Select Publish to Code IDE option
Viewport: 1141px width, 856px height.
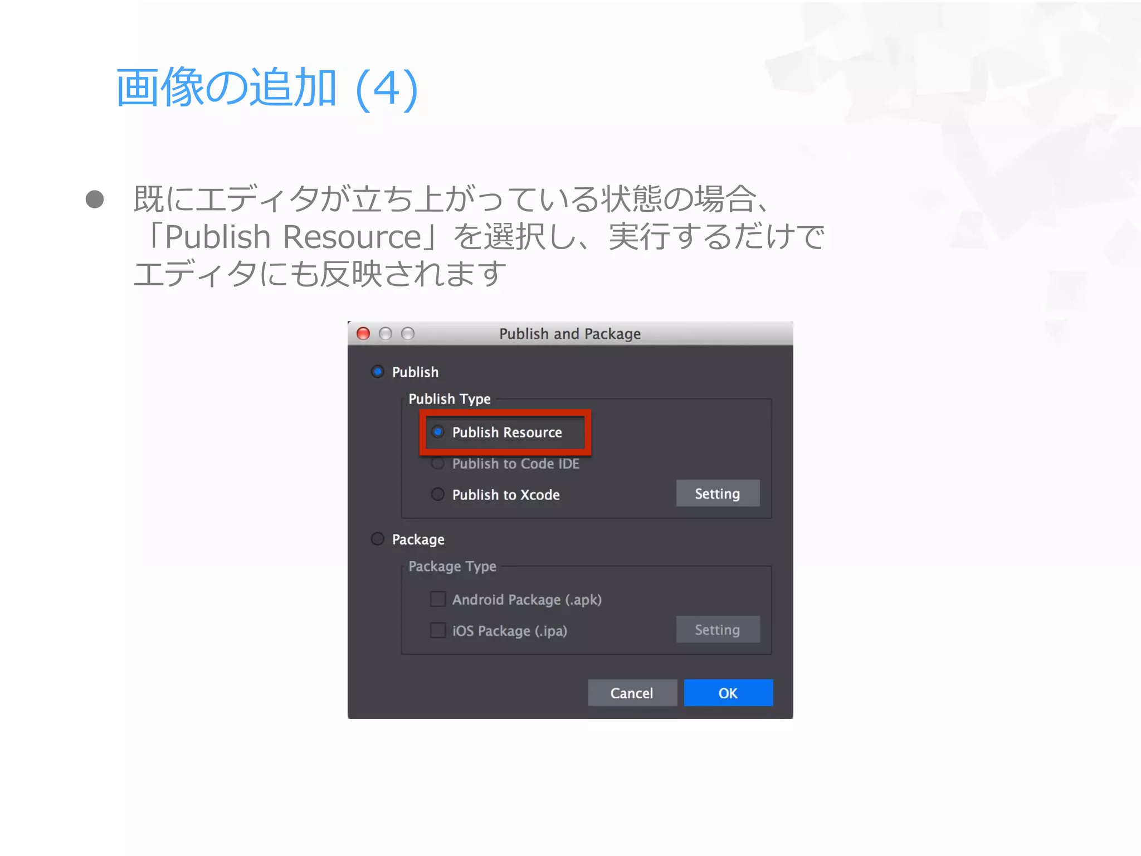click(x=438, y=463)
